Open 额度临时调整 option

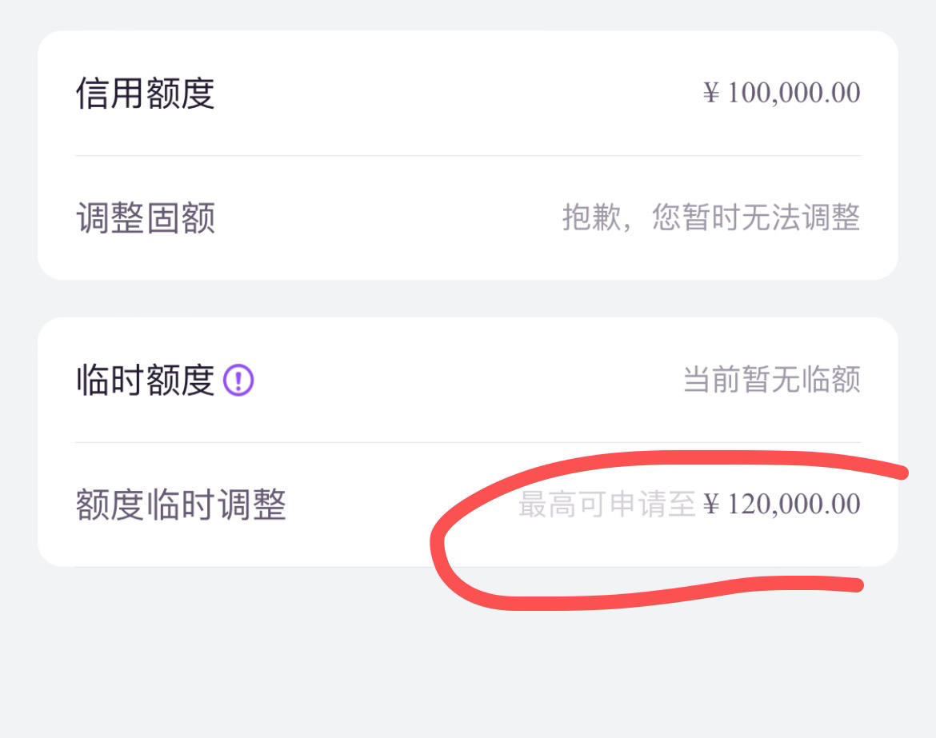[467, 505]
